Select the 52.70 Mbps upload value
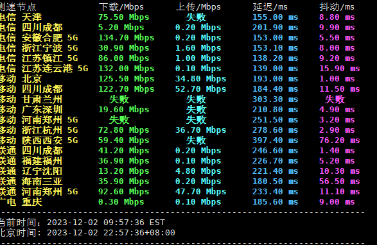Image resolution: width=377 pixels, height=245 pixels. (201, 89)
